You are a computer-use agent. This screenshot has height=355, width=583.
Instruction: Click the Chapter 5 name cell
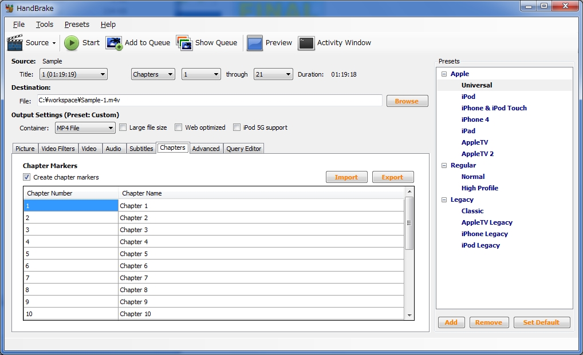coord(261,254)
